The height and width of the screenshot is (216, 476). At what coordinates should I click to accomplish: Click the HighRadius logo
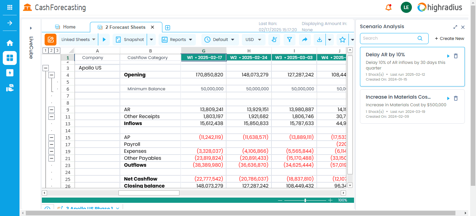[440, 7]
